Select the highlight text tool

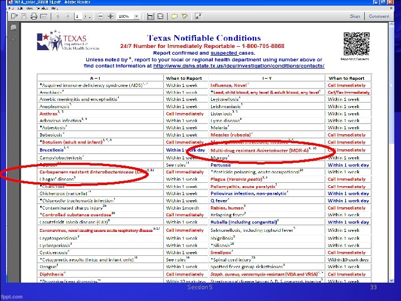[184, 16]
